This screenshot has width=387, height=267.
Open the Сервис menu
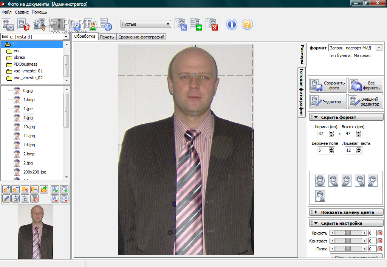22,12
